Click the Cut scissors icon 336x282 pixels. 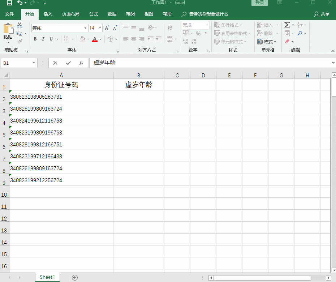(20, 25)
